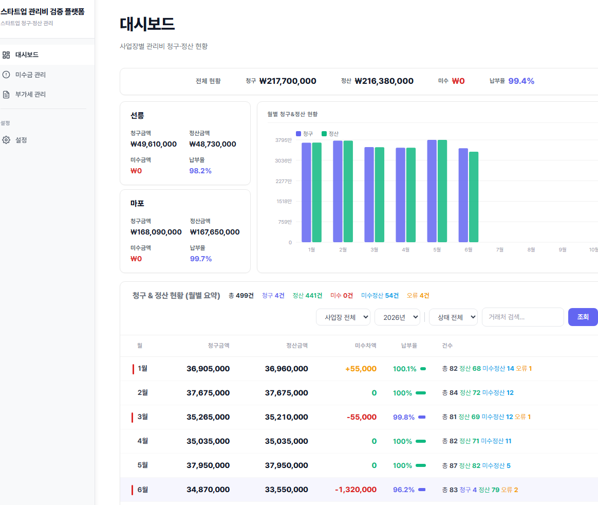Click the 5월 청구 bar in chart
Screen dimensions: 598x505
[432, 191]
